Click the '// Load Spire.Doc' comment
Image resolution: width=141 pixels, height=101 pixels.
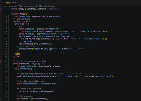(21, 19)
